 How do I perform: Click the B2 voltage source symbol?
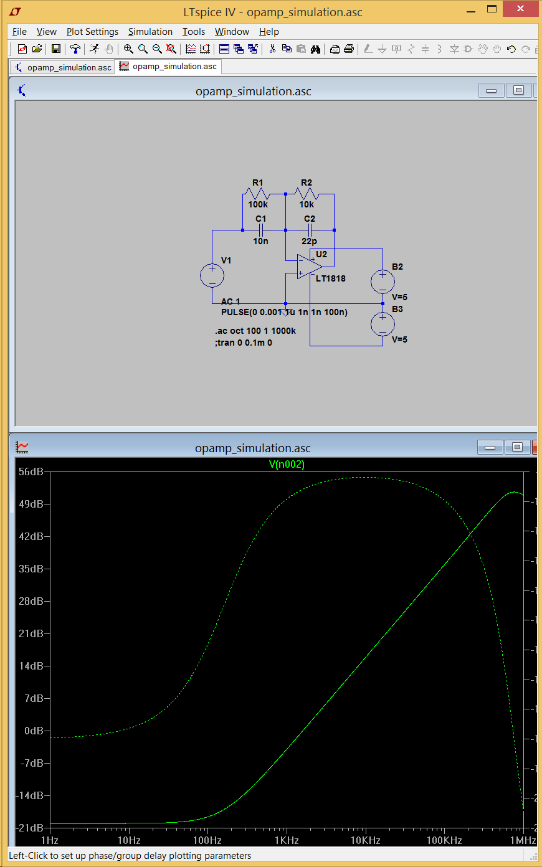click(383, 282)
